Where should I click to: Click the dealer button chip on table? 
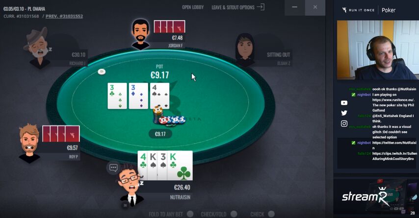(102, 72)
